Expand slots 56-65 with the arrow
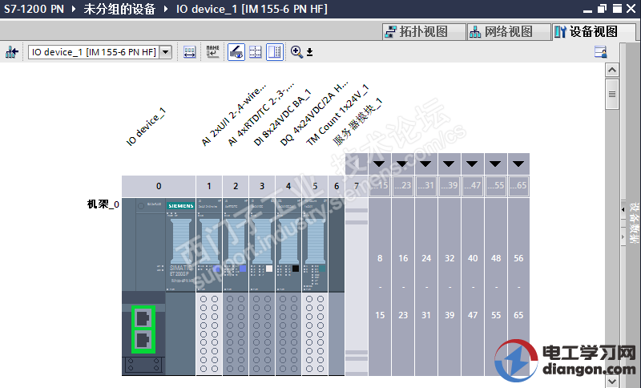The width and height of the screenshot is (641, 388). tap(518, 164)
